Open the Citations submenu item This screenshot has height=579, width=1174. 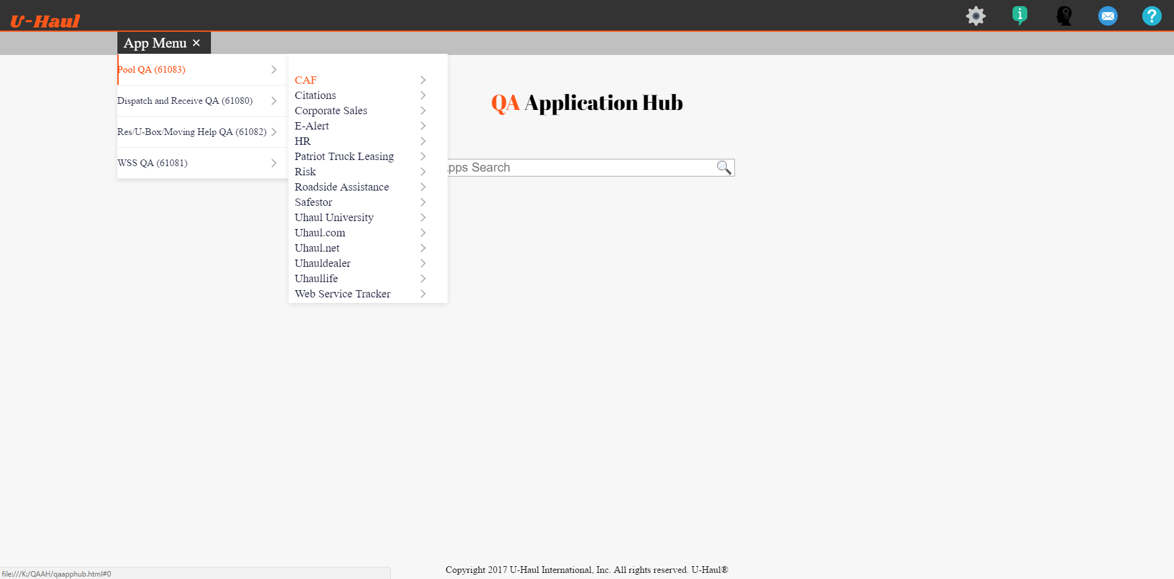(316, 95)
